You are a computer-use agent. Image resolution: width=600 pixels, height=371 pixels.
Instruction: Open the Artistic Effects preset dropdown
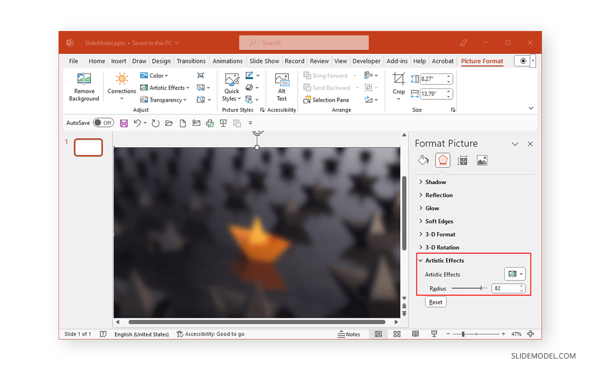pyautogui.click(x=514, y=274)
